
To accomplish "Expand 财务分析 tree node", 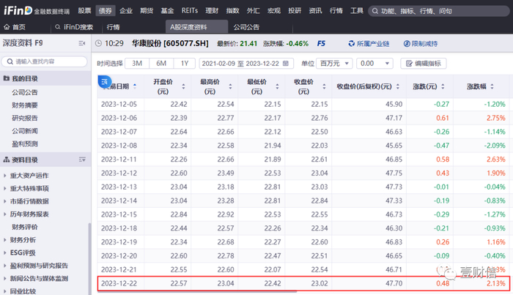I will point(5,240).
